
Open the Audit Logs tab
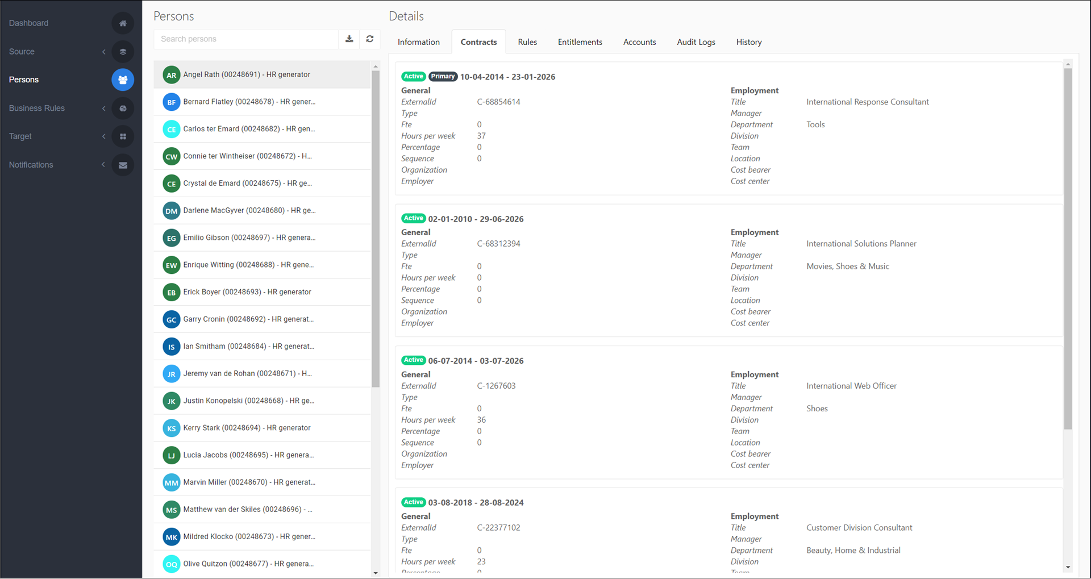click(696, 42)
